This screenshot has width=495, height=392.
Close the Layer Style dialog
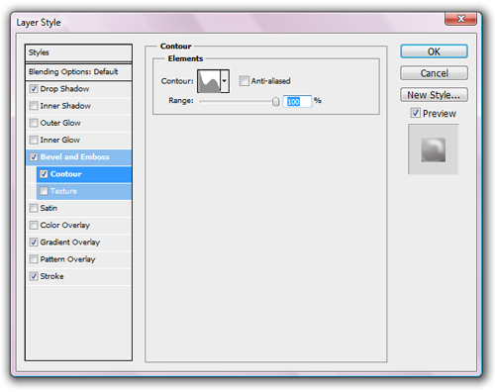[x=460, y=19]
